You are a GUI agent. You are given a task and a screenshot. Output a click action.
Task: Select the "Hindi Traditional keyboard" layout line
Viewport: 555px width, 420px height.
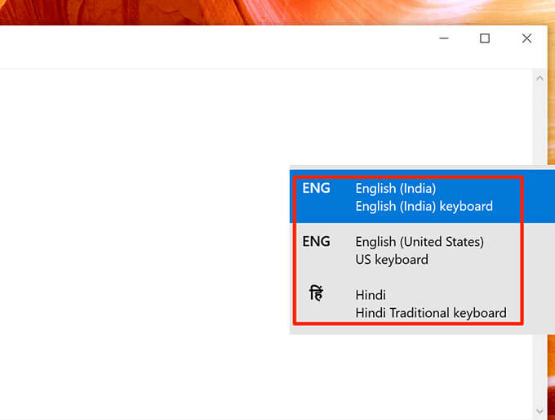[x=431, y=313]
